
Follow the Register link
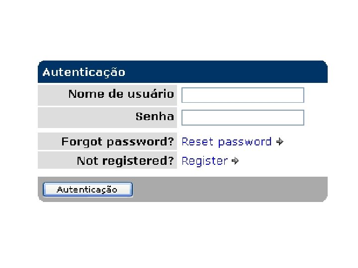(204, 161)
